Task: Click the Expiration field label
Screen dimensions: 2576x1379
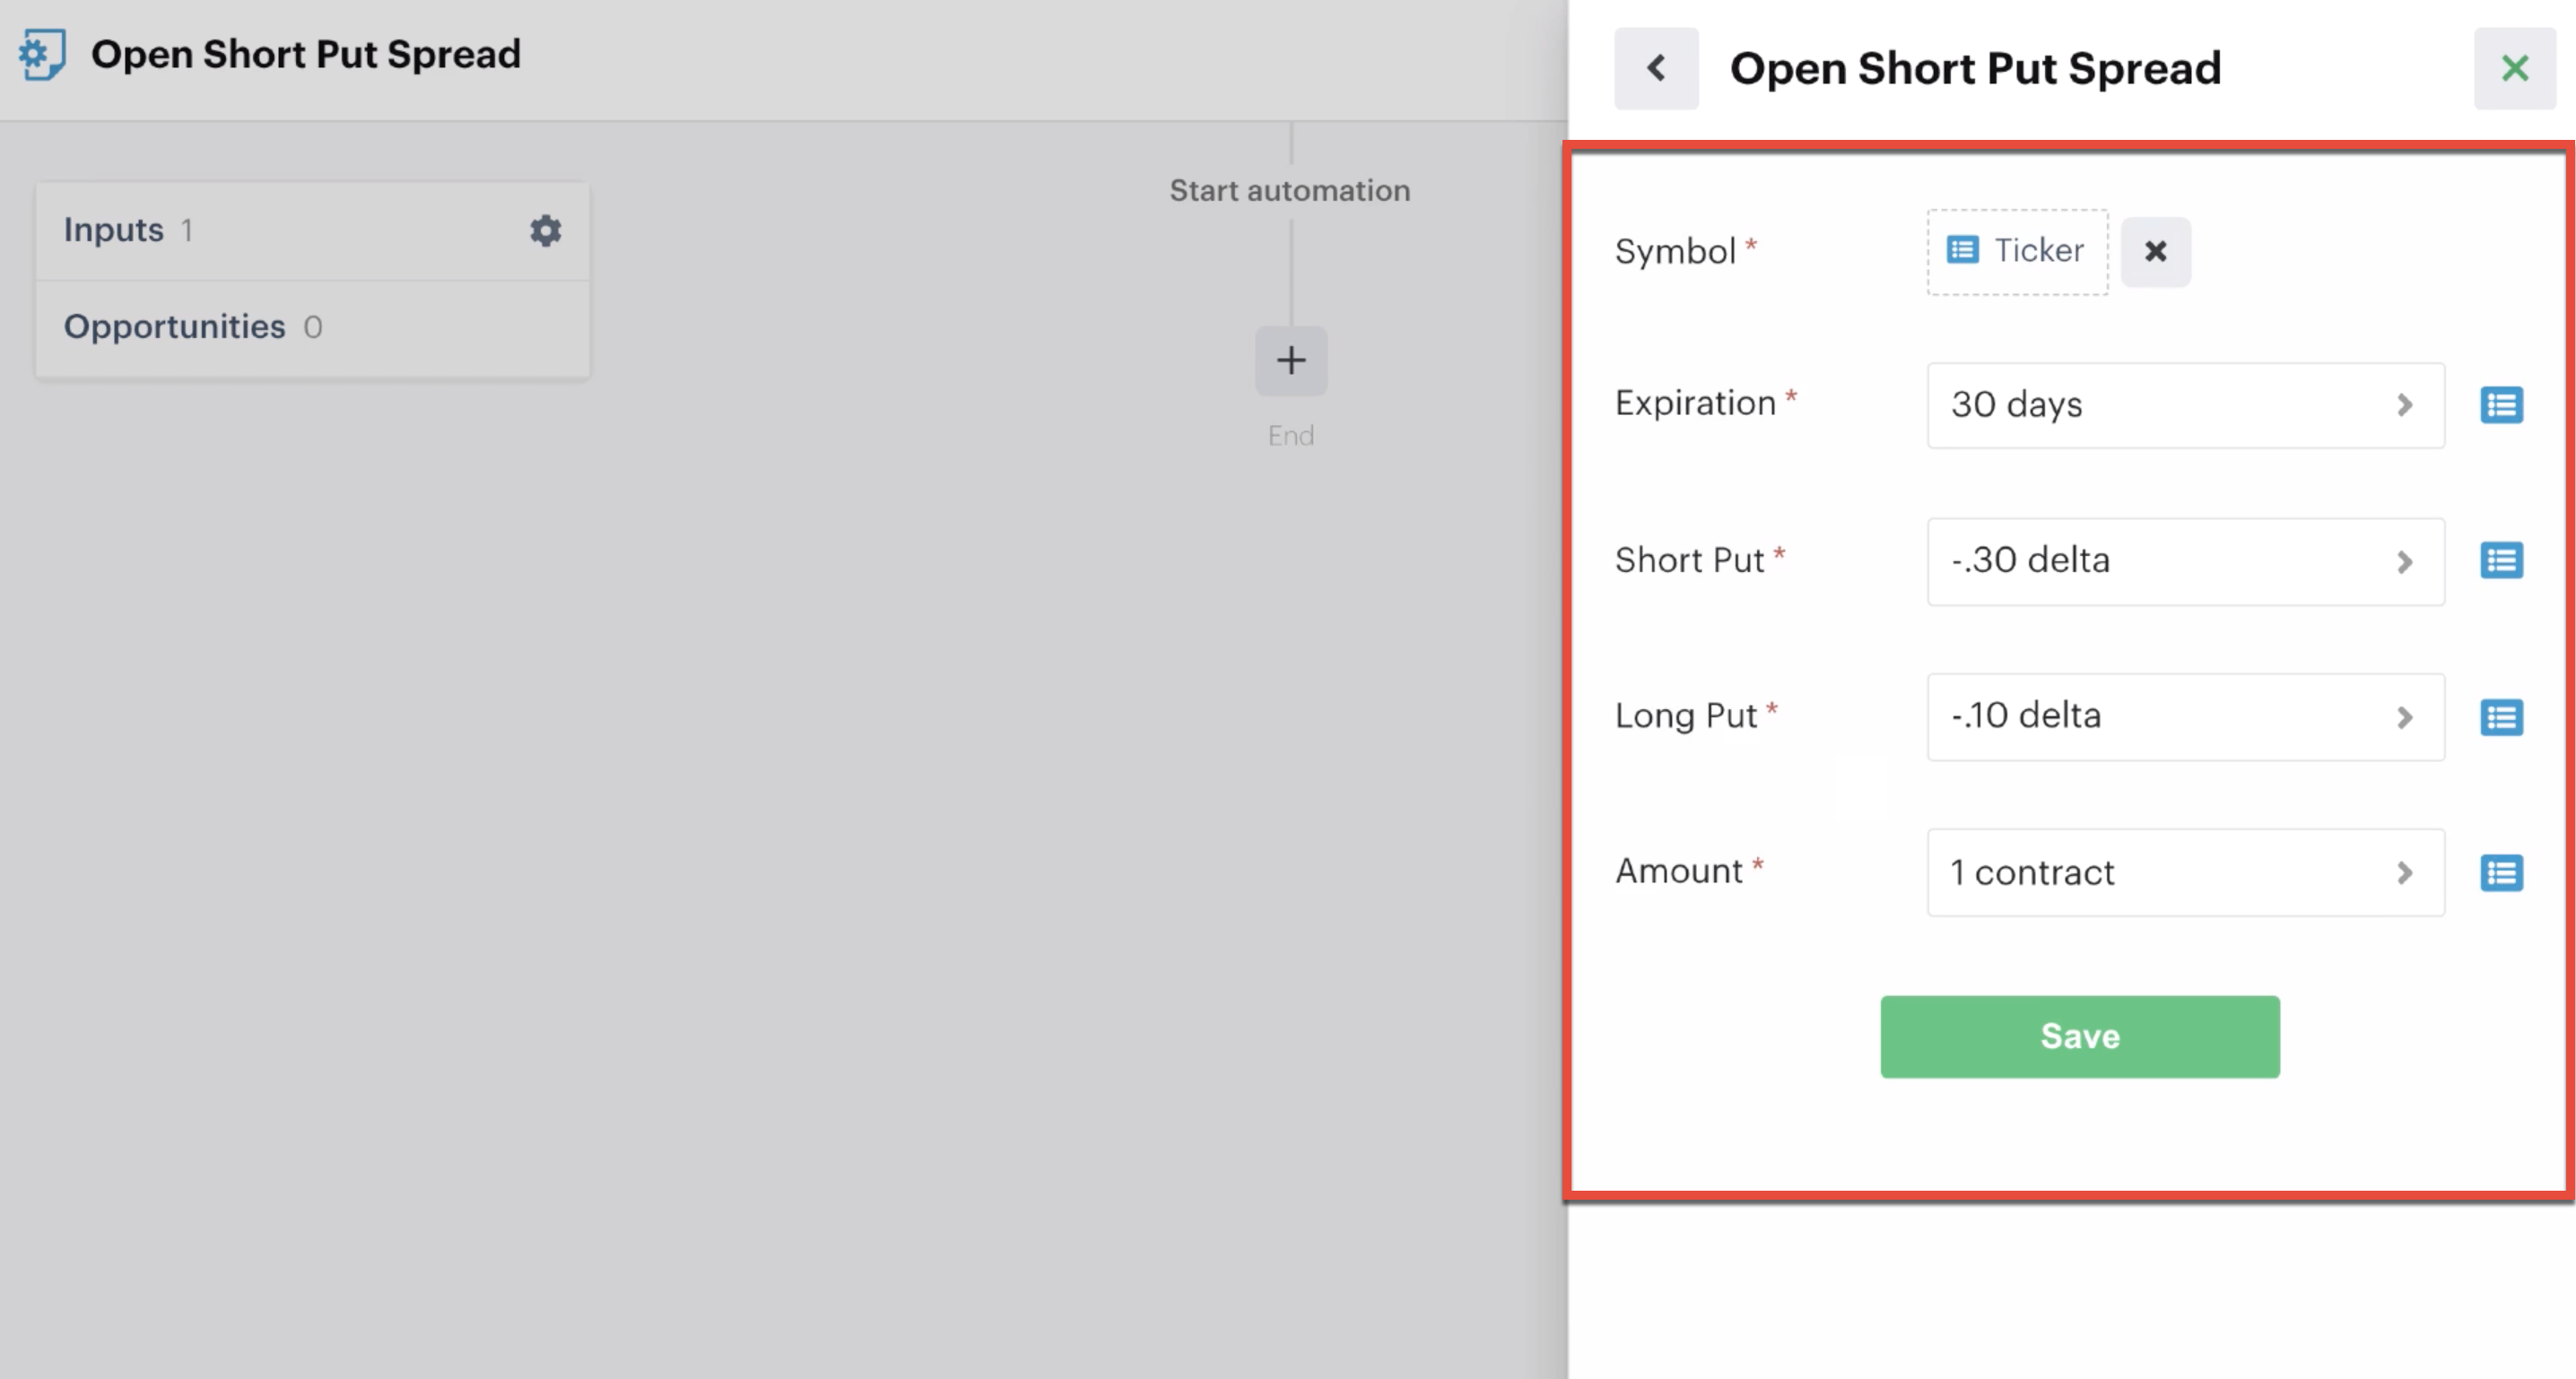Action: (x=1696, y=403)
